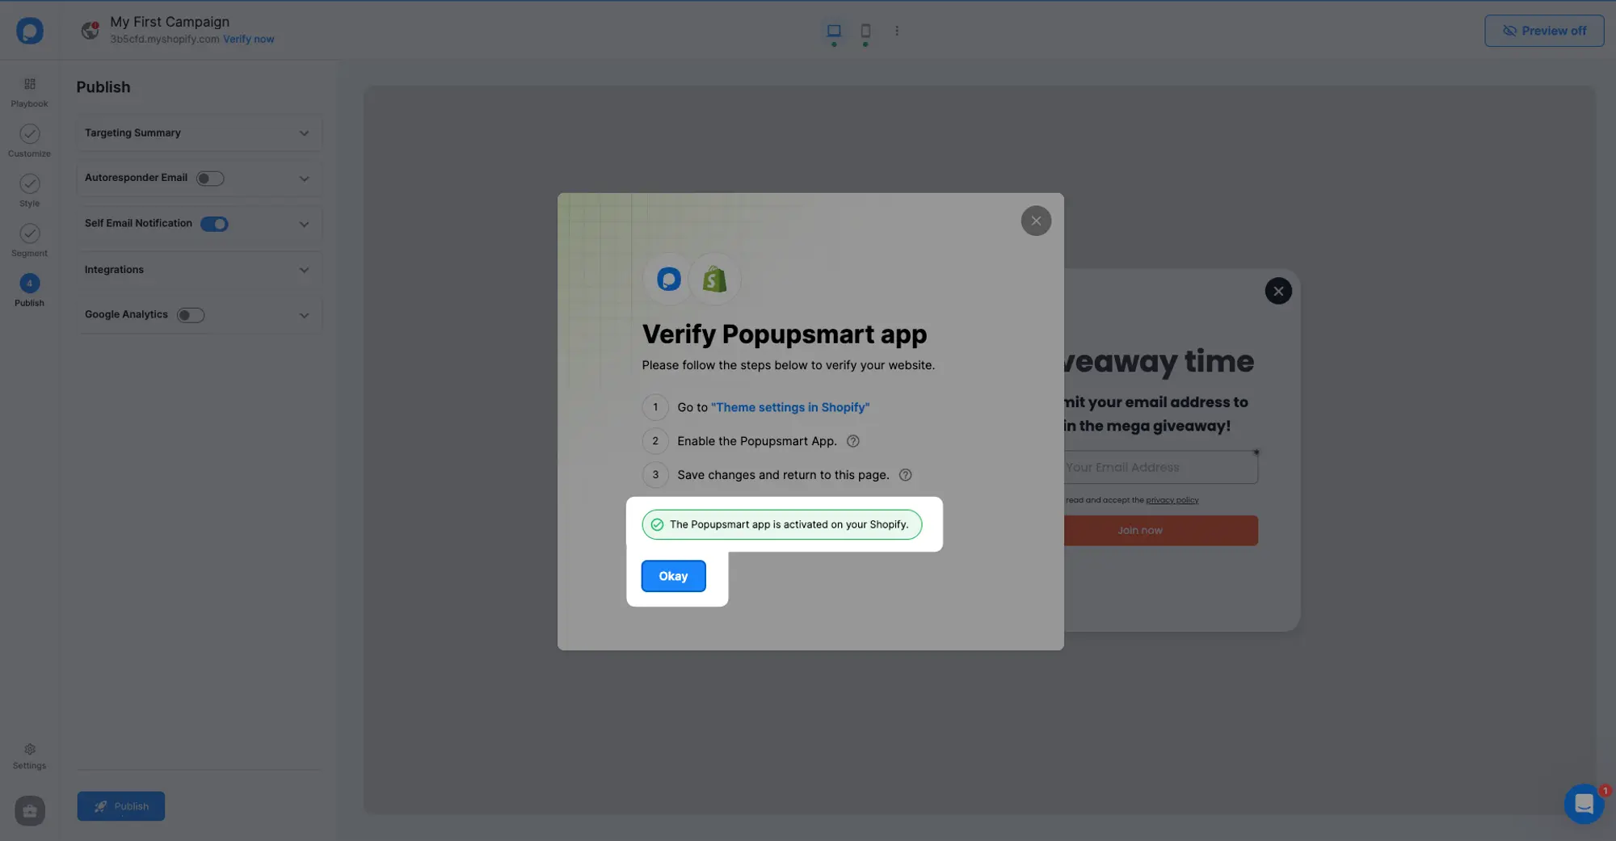Click the Shopify logo in the dialog

click(715, 280)
